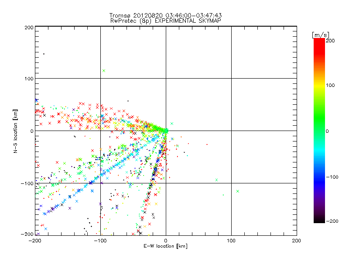The width and height of the screenshot is (349, 262).
Task: Click the x-axis tick label '200'
Action: click(x=297, y=241)
